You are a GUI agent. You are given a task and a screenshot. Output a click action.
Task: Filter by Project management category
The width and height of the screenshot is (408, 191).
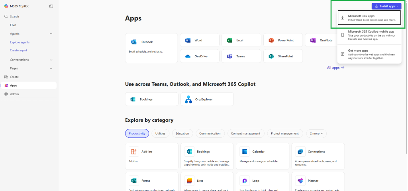pos(285,133)
